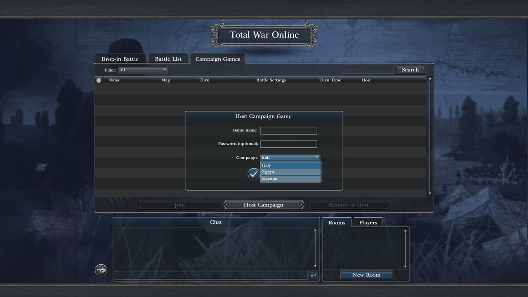The height and width of the screenshot is (297, 528).
Task: Click the Game name input field
Action: [288, 131]
